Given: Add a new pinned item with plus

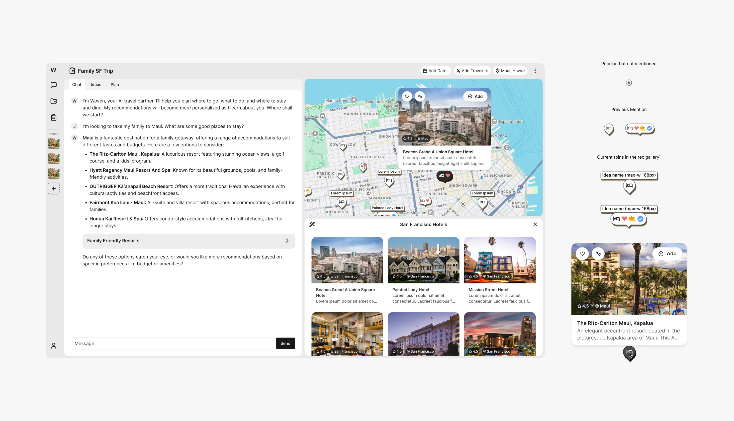Looking at the screenshot, I should tap(53, 188).
